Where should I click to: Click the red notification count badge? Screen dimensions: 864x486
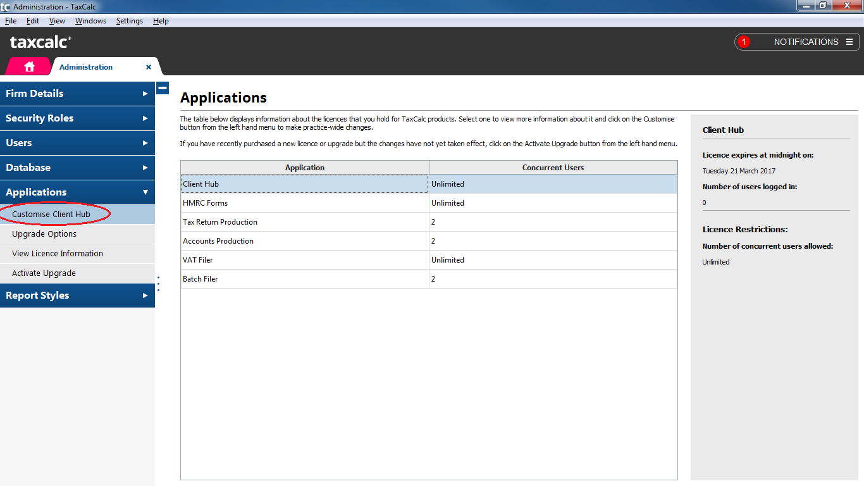click(x=744, y=42)
